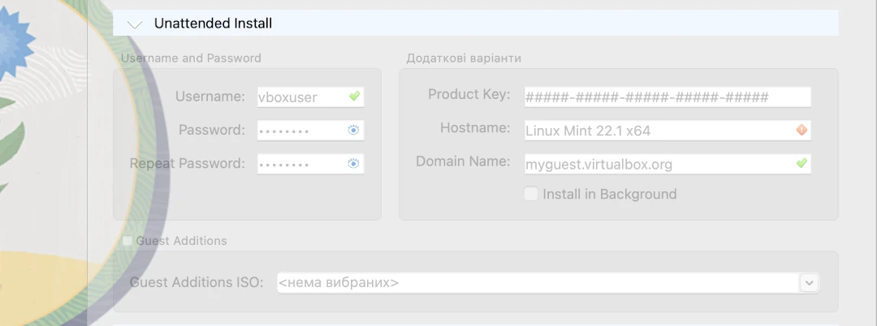The image size is (877, 326).
Task: Enable the Install in Background checkbox
Action: pos(531,194)
